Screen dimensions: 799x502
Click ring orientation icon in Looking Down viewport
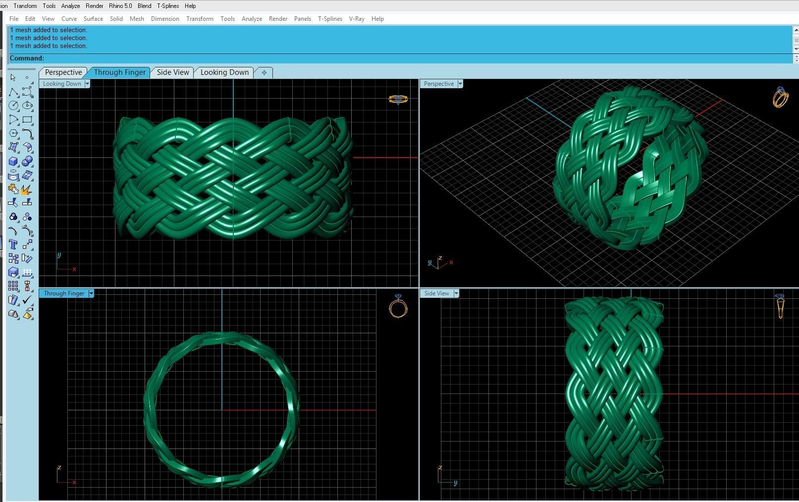coord(398,100)
